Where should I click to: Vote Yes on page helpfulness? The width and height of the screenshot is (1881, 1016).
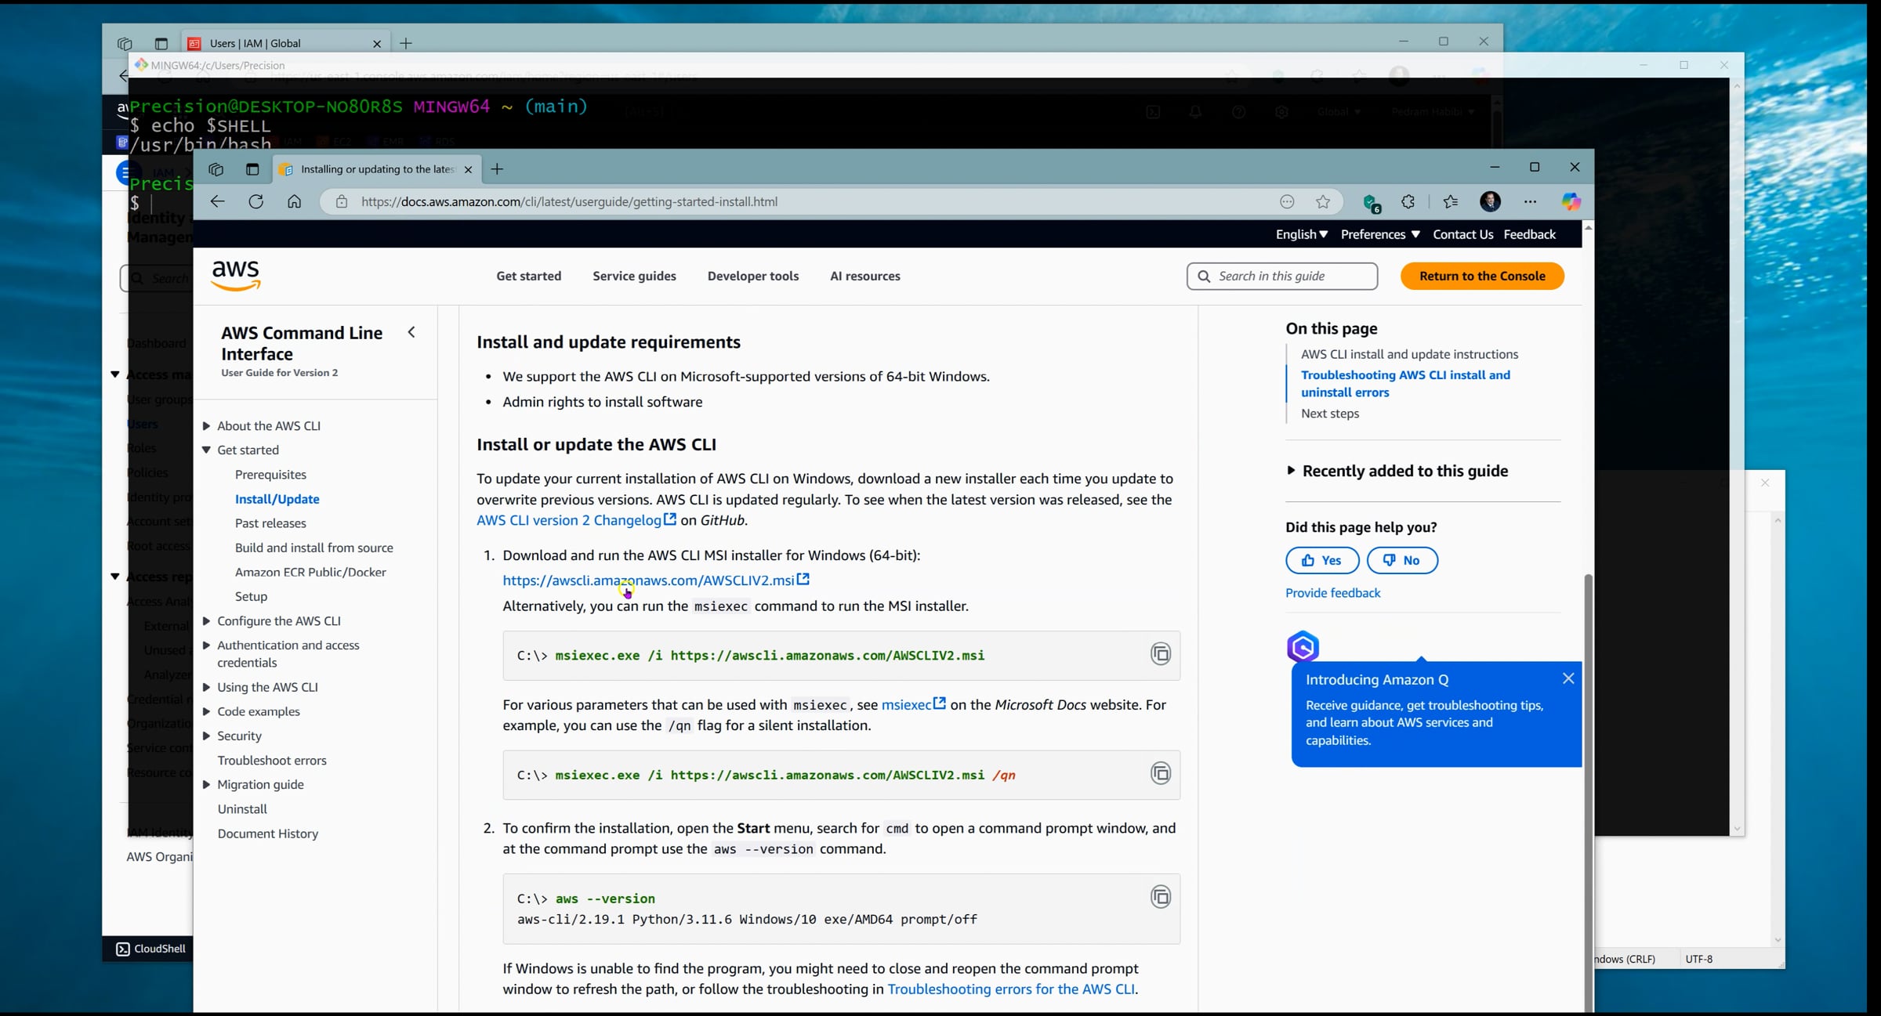point(1322,560)
